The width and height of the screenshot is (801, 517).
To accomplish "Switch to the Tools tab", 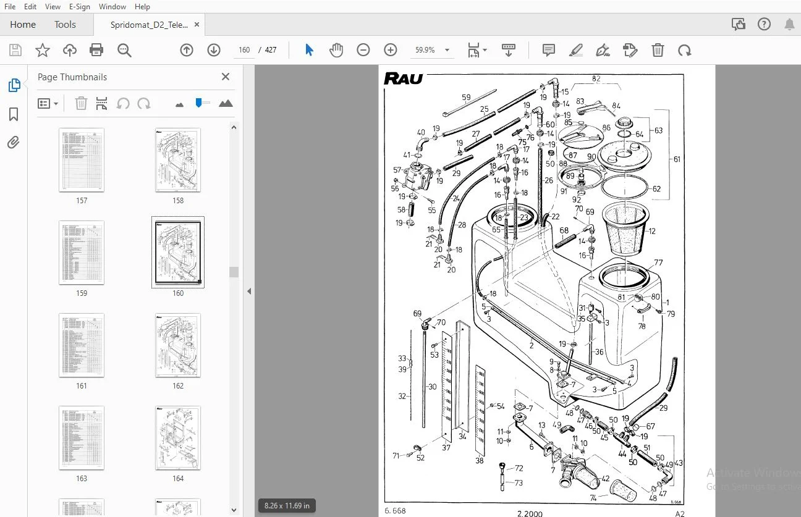I will [65, 25].
